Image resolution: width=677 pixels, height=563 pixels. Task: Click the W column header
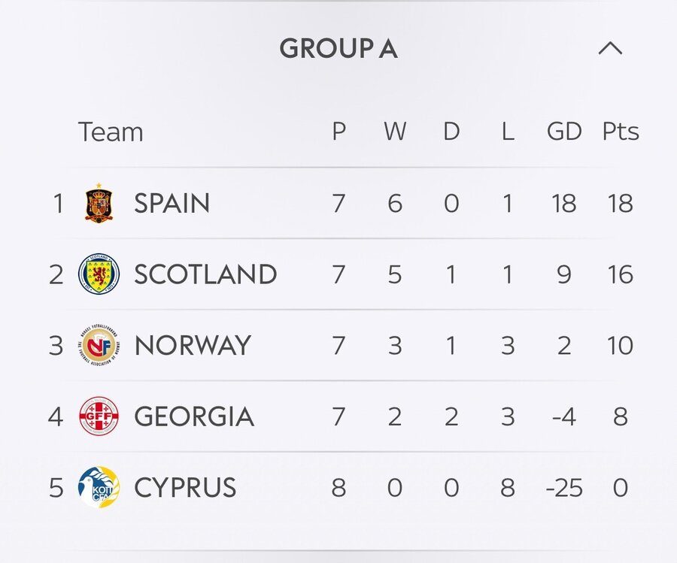pyautogui.click(x=395, y=132)
